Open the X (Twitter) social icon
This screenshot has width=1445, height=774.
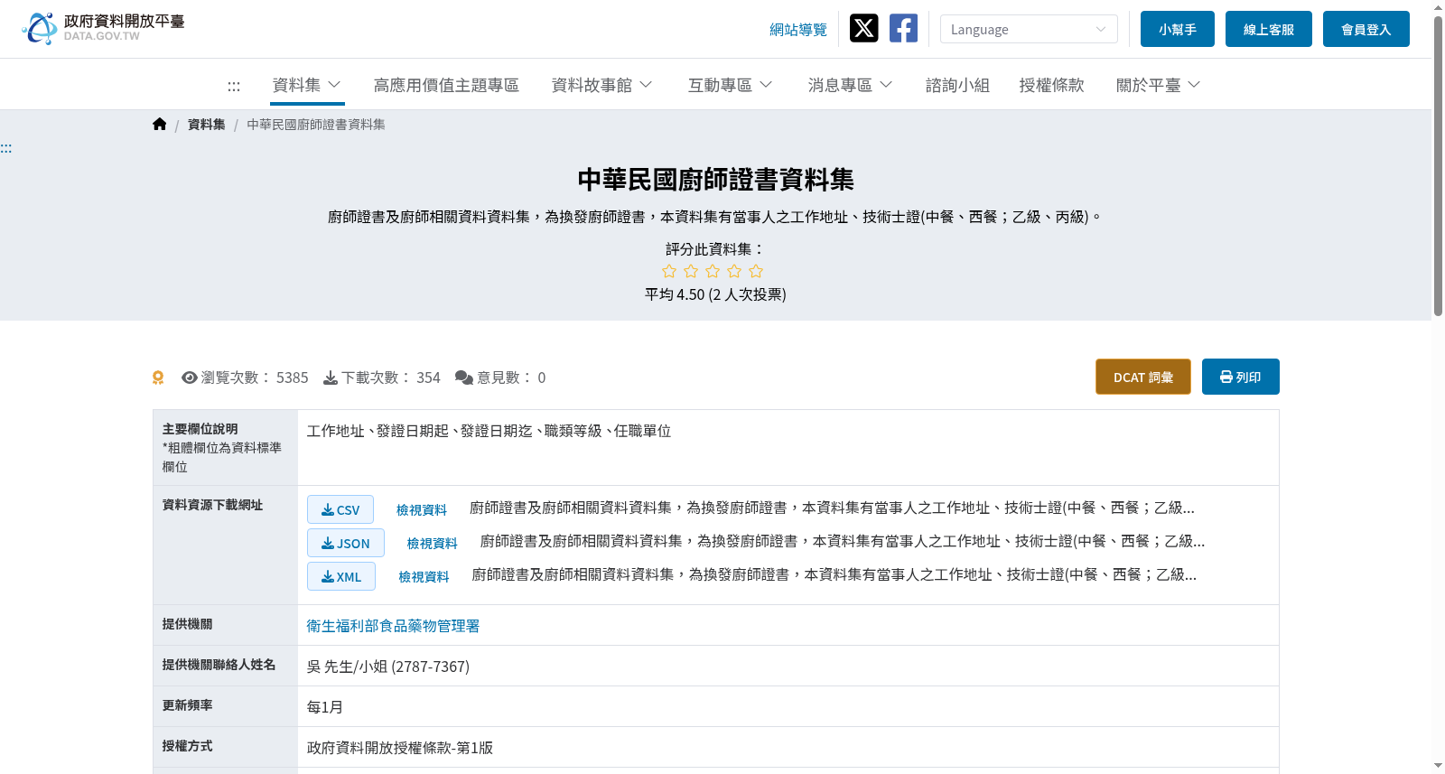click(863, 28)
